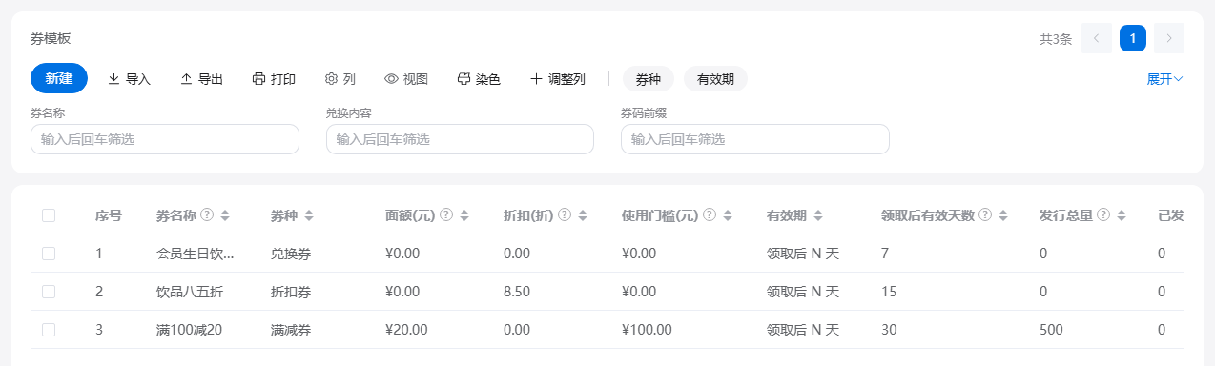Click the ¥20.00 face value cell
Viewport: 1215px width, 366px height.
tap(406, 330)
